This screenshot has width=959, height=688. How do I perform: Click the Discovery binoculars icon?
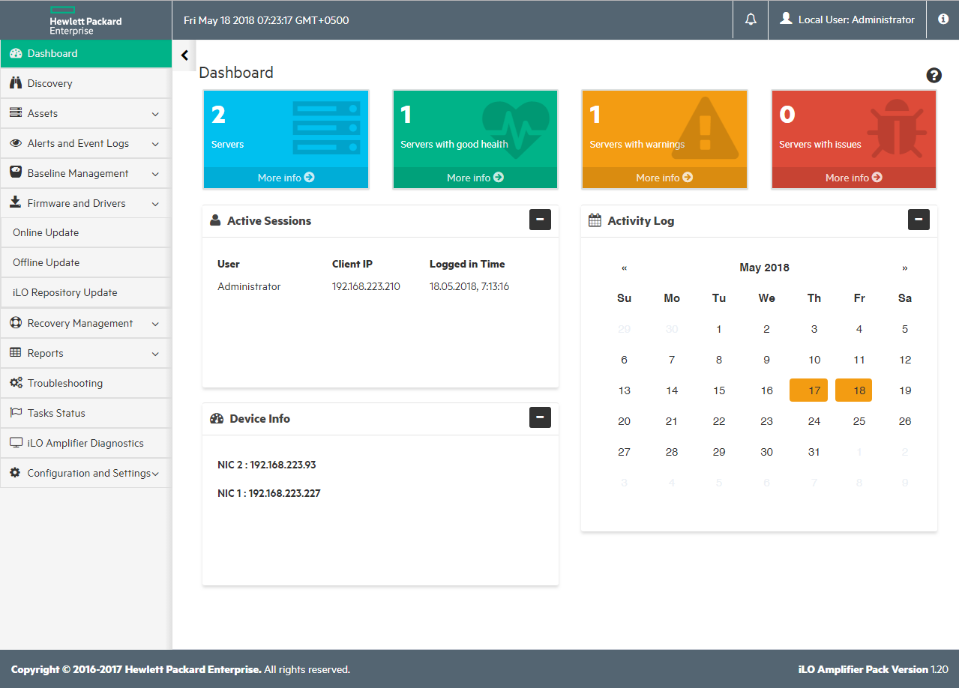(x=16, y=83)
